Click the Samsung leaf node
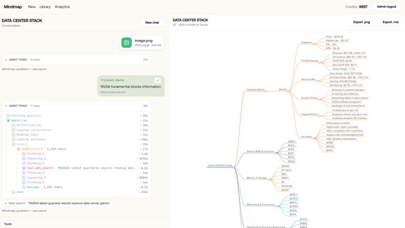The width and height of the screenshot is (405, 228). pyautogui.click(x=286, y=186)
